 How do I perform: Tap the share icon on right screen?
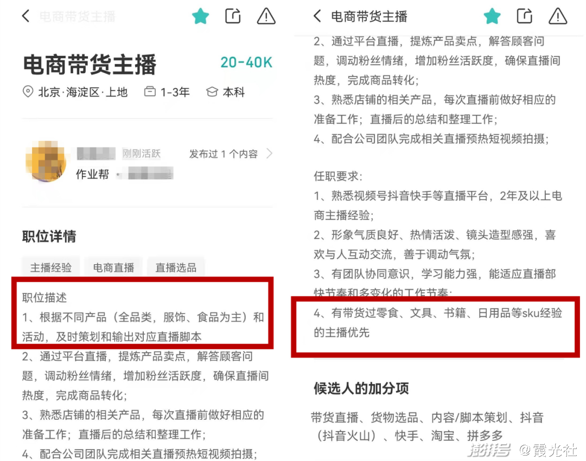[x=524, y=16]
